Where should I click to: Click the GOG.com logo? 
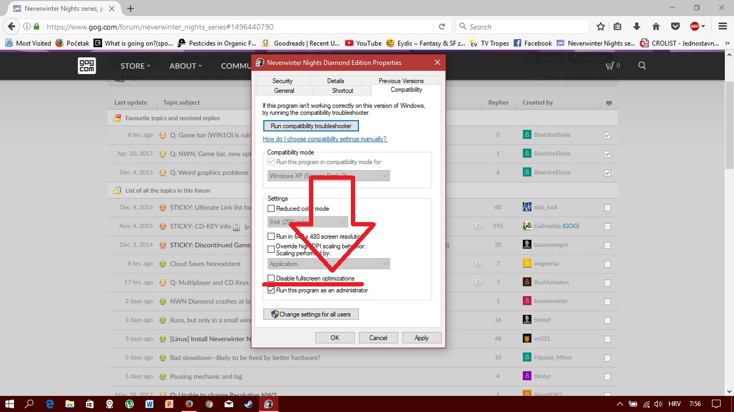(87, 65)
